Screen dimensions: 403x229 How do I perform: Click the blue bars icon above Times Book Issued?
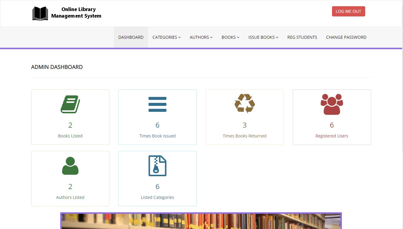click(157, 104)
